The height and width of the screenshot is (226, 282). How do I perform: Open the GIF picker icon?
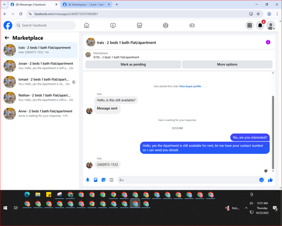[x=112, y=180]
